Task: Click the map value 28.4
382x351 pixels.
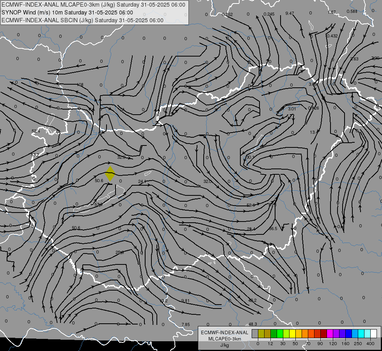Action: (251, 229)
